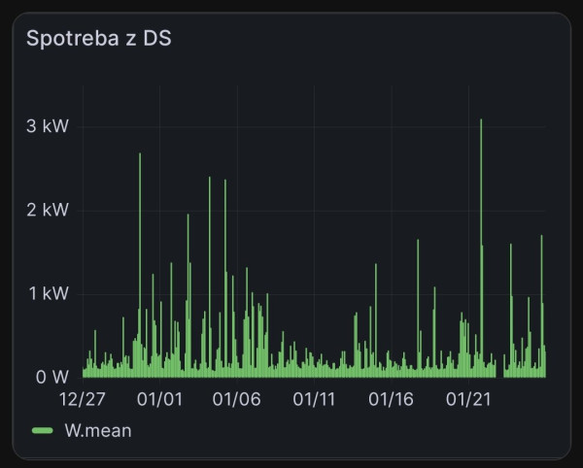The width and height of the screenshot is (583, 468).
Task: Click the data gap after 01/21
Action: click(499, 368)
